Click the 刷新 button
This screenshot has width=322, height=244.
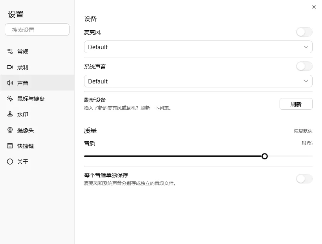(296, 104)
